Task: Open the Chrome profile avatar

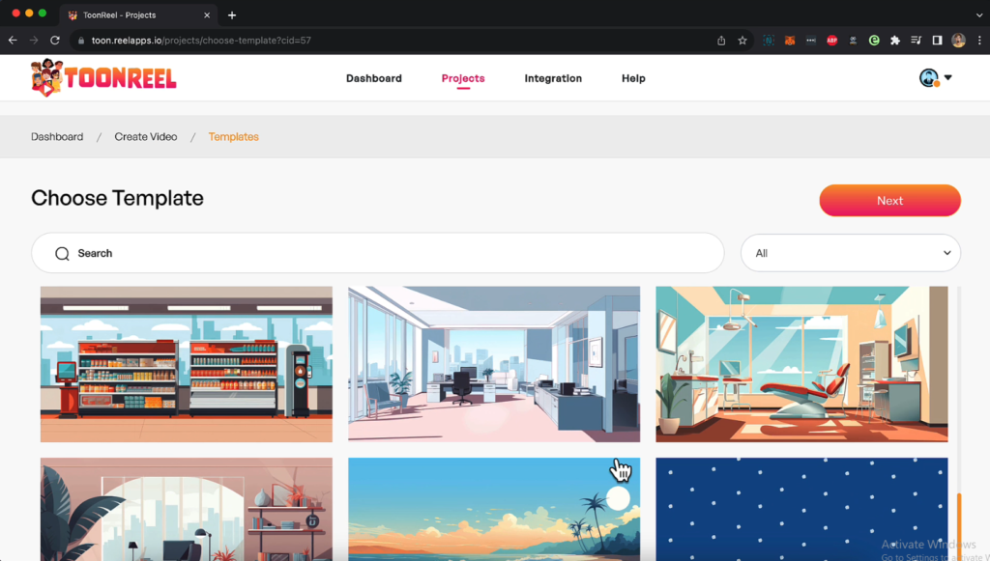Action: click(x=958, y=41)
